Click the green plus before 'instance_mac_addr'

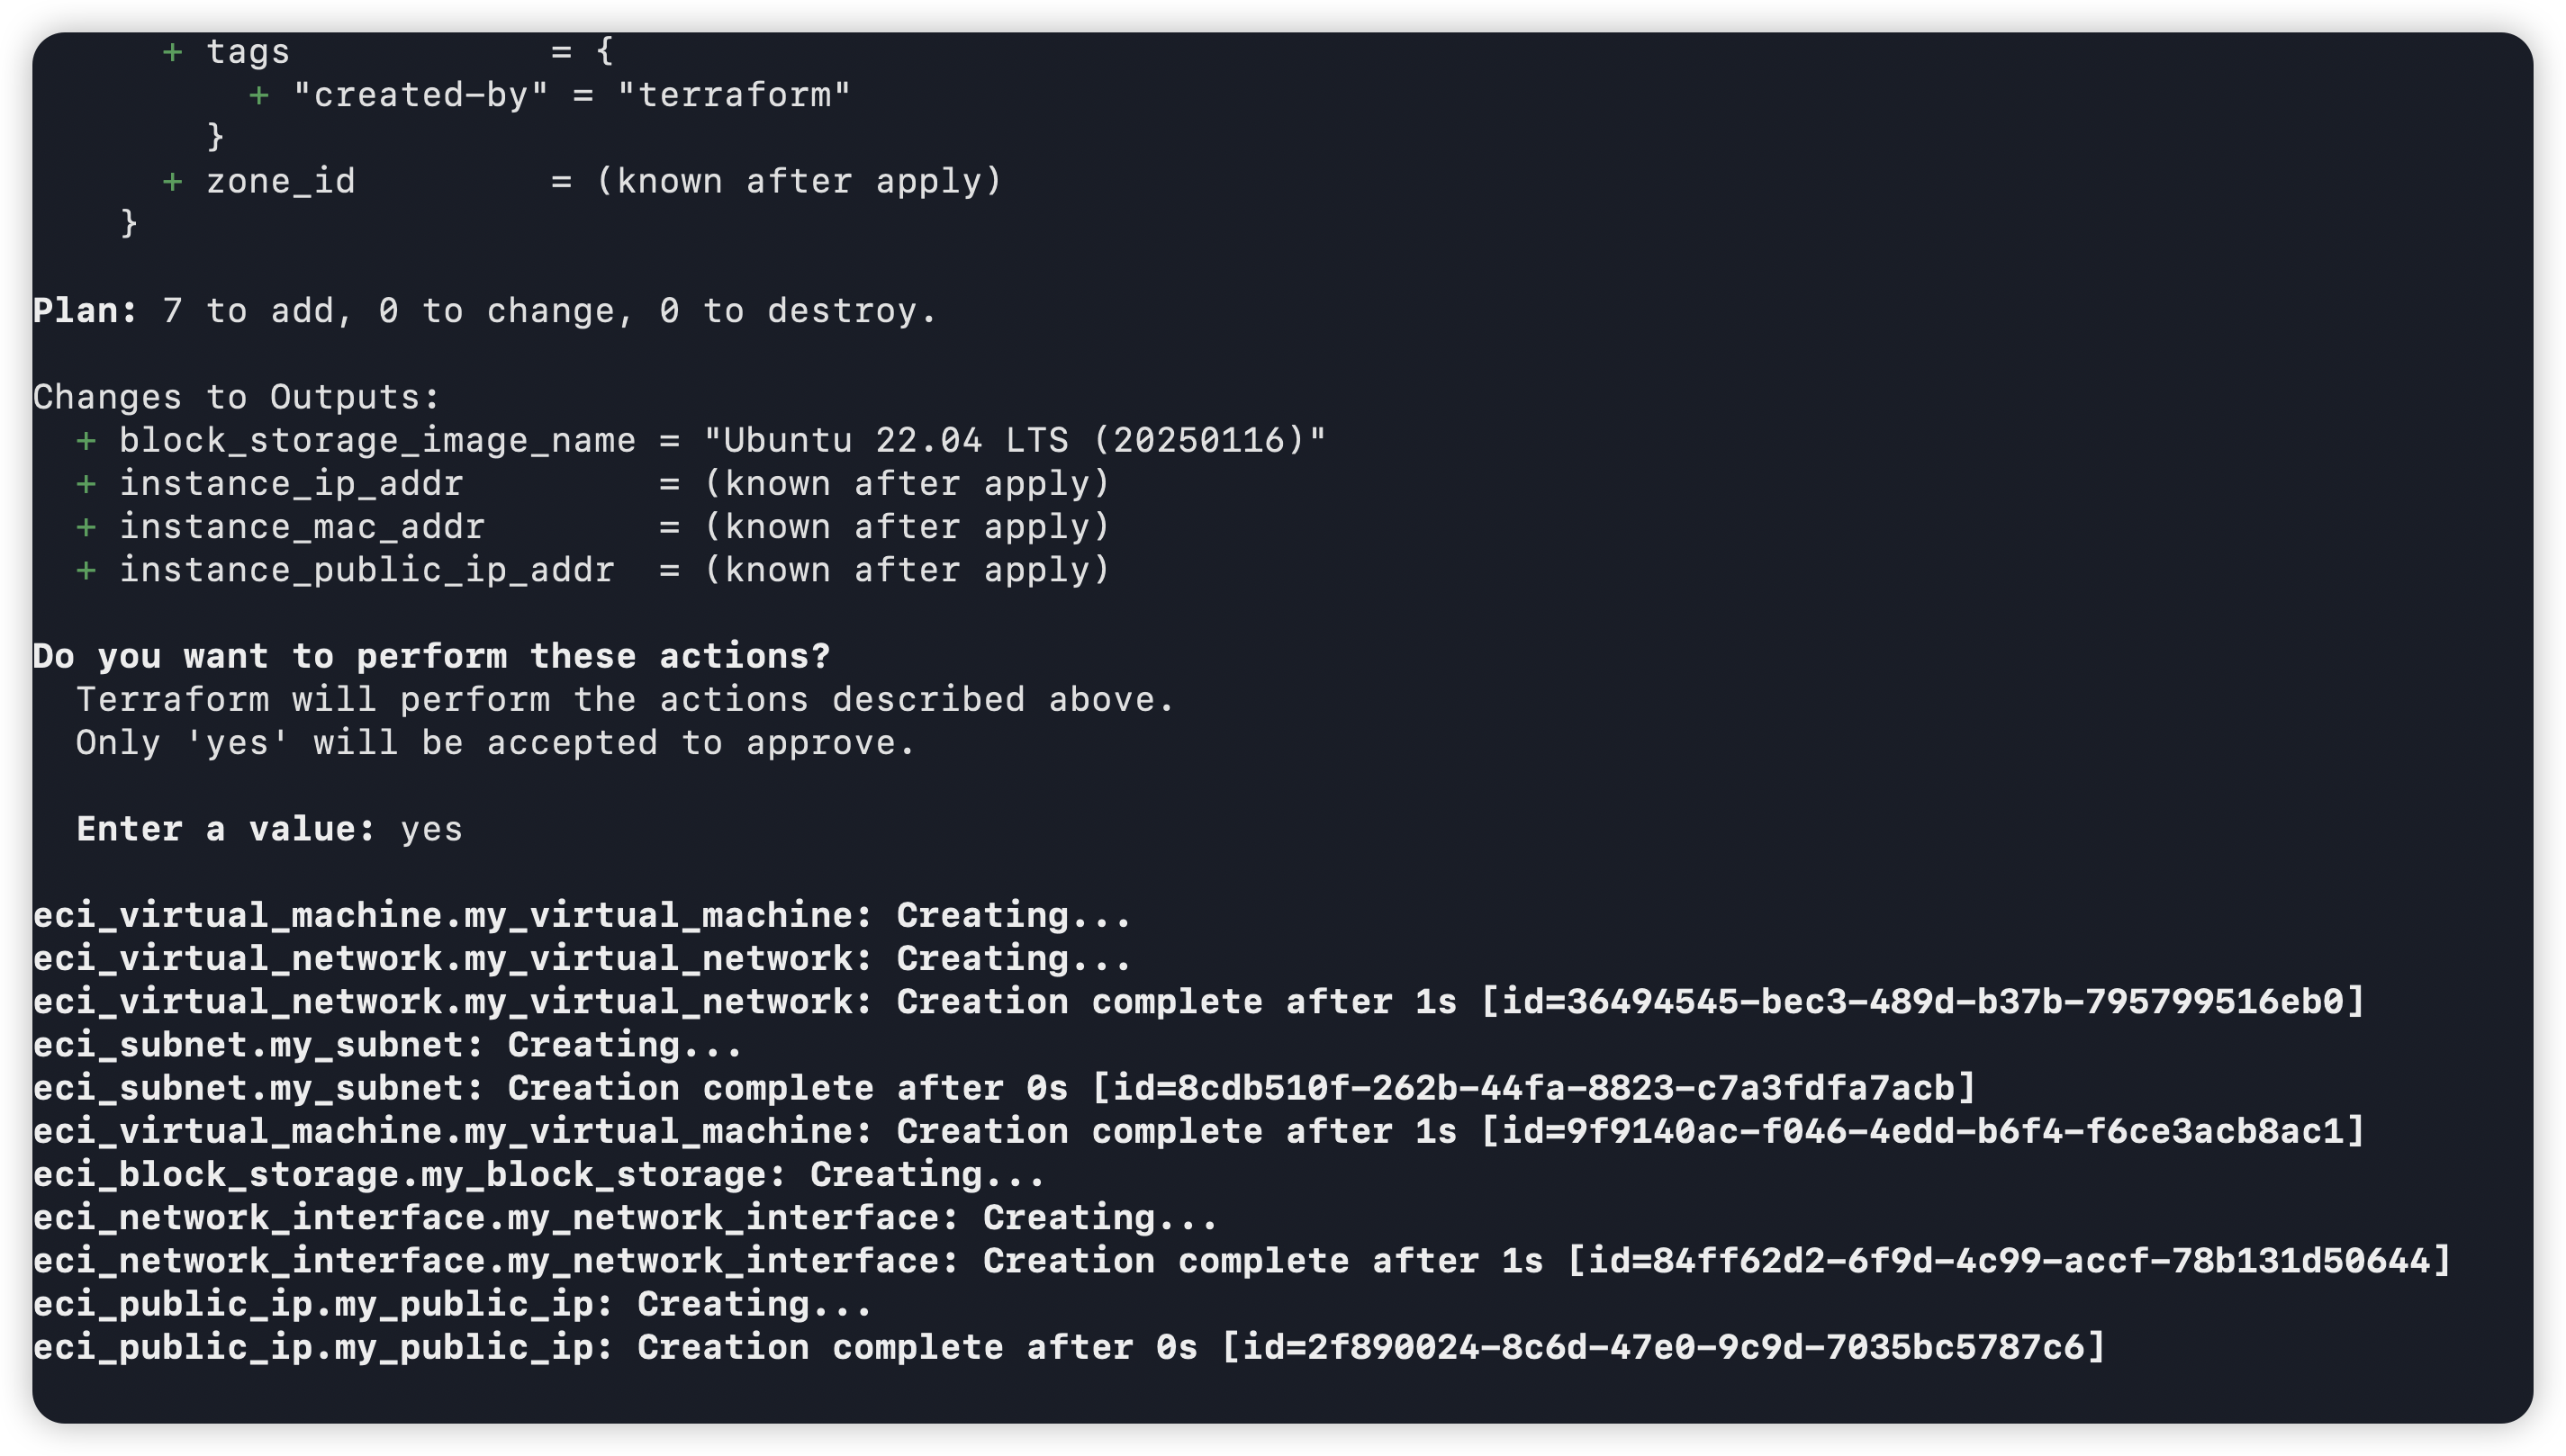[x=86, y=528]
